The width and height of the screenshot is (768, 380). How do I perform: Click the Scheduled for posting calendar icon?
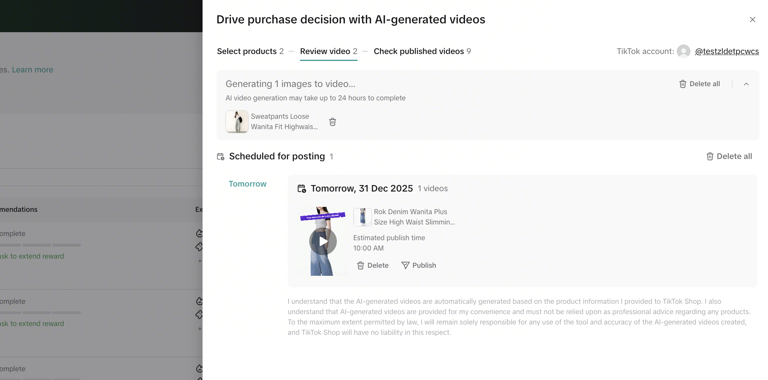[x=221, y=156]
